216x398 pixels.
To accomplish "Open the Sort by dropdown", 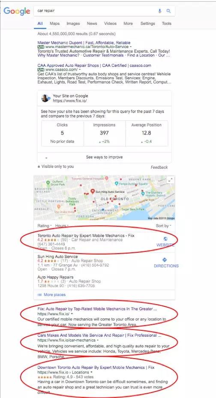I will (163, 226).
